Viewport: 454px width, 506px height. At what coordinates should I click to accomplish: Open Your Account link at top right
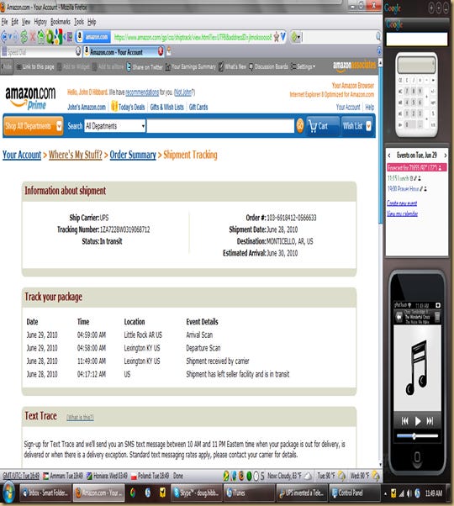pos(348,107)
